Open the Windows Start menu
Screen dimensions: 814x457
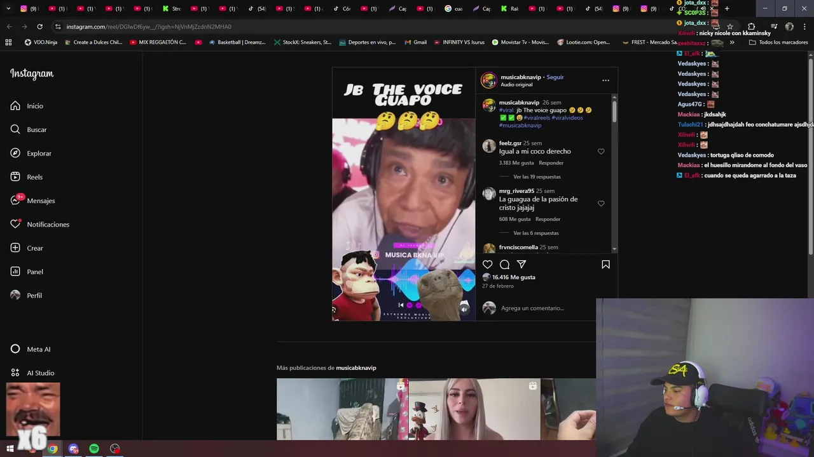tap(9, 449)
